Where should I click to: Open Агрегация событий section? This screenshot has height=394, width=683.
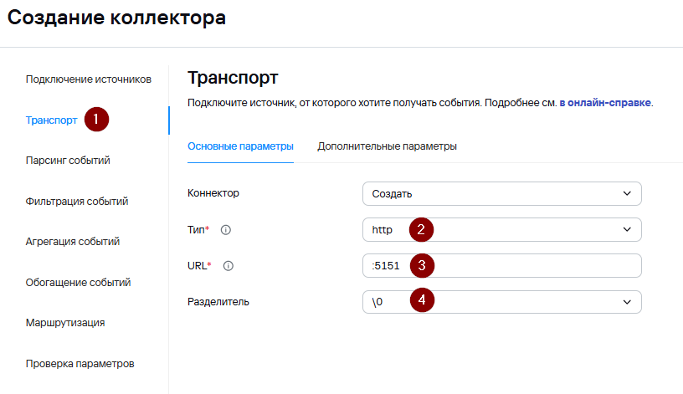pyautogui.click(x=73, y=242)
